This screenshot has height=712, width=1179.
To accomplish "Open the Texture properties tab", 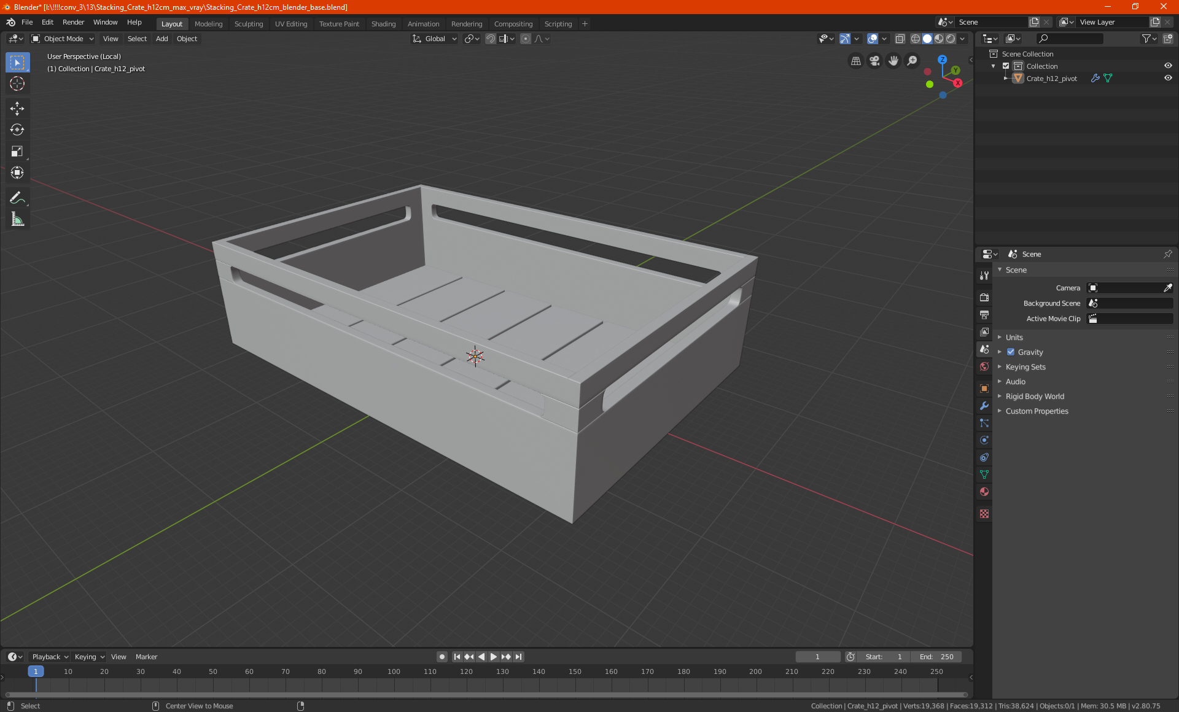I will coord(984,514).
